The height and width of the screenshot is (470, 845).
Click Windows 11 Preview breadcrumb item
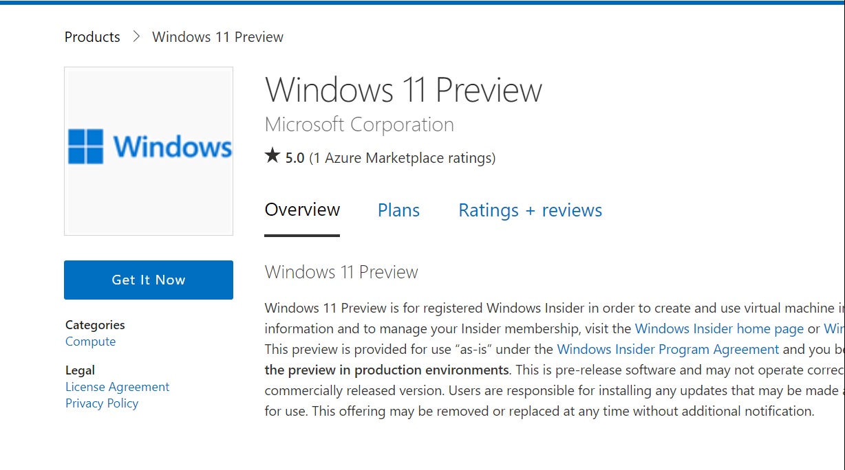217,37
